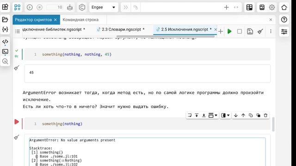Click the add-blocks library icon
This screenshot has height=166, width=296.
(x=18, y=7)
